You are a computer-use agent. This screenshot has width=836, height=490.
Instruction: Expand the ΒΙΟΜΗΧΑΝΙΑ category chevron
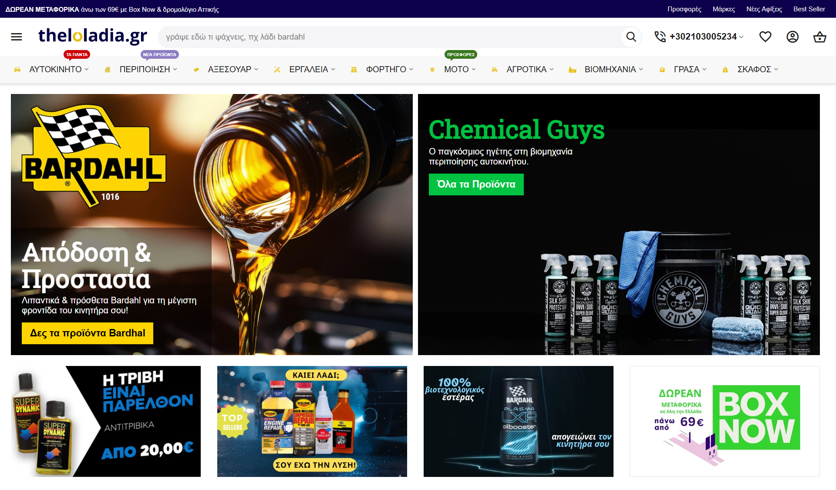(x=641, y=69)
